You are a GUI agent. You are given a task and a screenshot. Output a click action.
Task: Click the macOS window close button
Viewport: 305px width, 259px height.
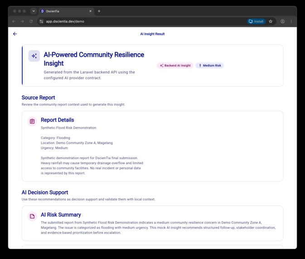(15, 11)
